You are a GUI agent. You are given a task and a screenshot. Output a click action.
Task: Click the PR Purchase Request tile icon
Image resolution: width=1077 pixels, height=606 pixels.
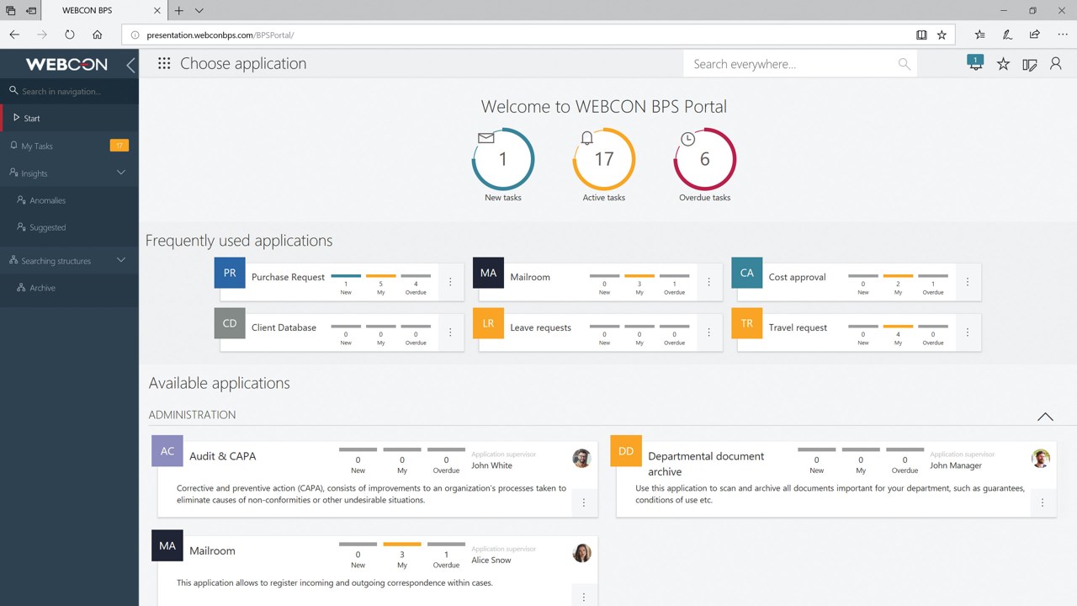pyautogui.click(x=230, y=274)
